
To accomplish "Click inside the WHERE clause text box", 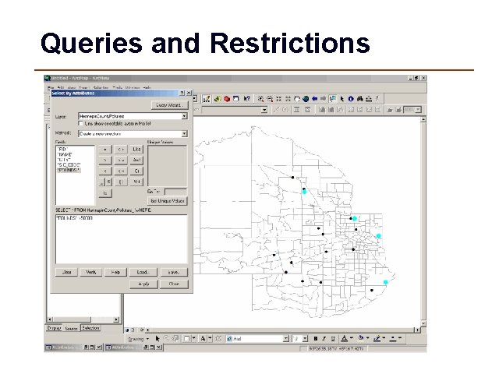I will tap(122, 239).
